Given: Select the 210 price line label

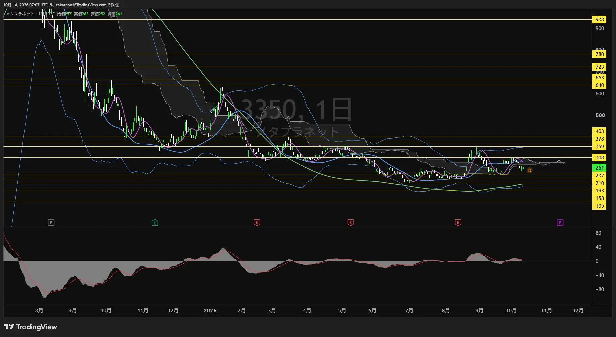Looking at the screenshot, I should (x=599, y=183).
